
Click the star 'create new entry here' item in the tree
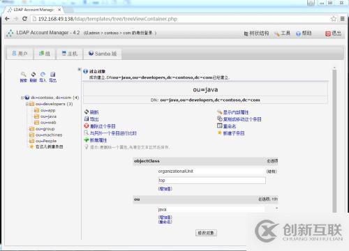(46, 146)
